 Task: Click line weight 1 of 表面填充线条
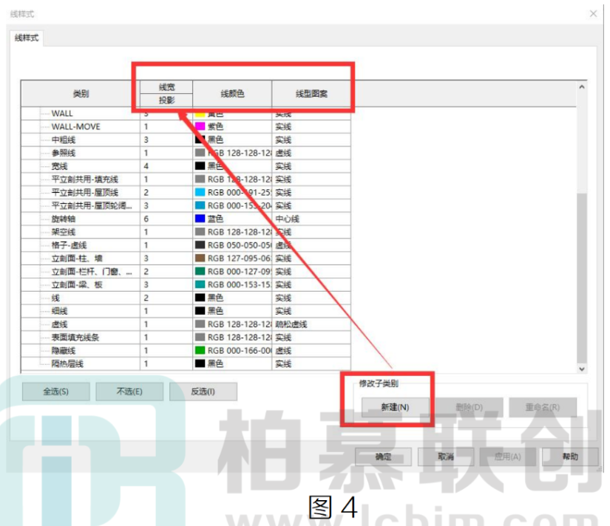(x=166, y=338)
